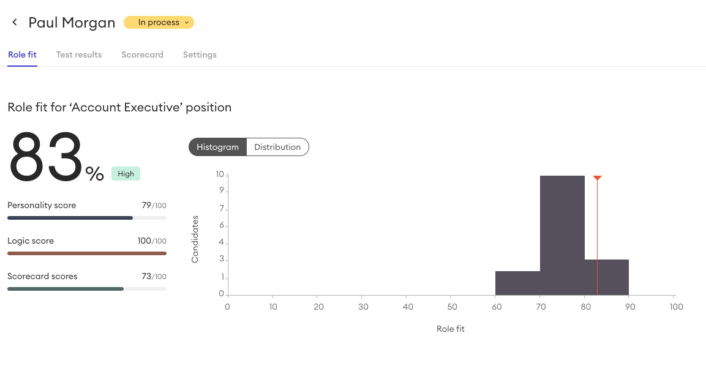Click the yellow status dot icon
This screenshot has height=385, width=706.
[130, 23]
